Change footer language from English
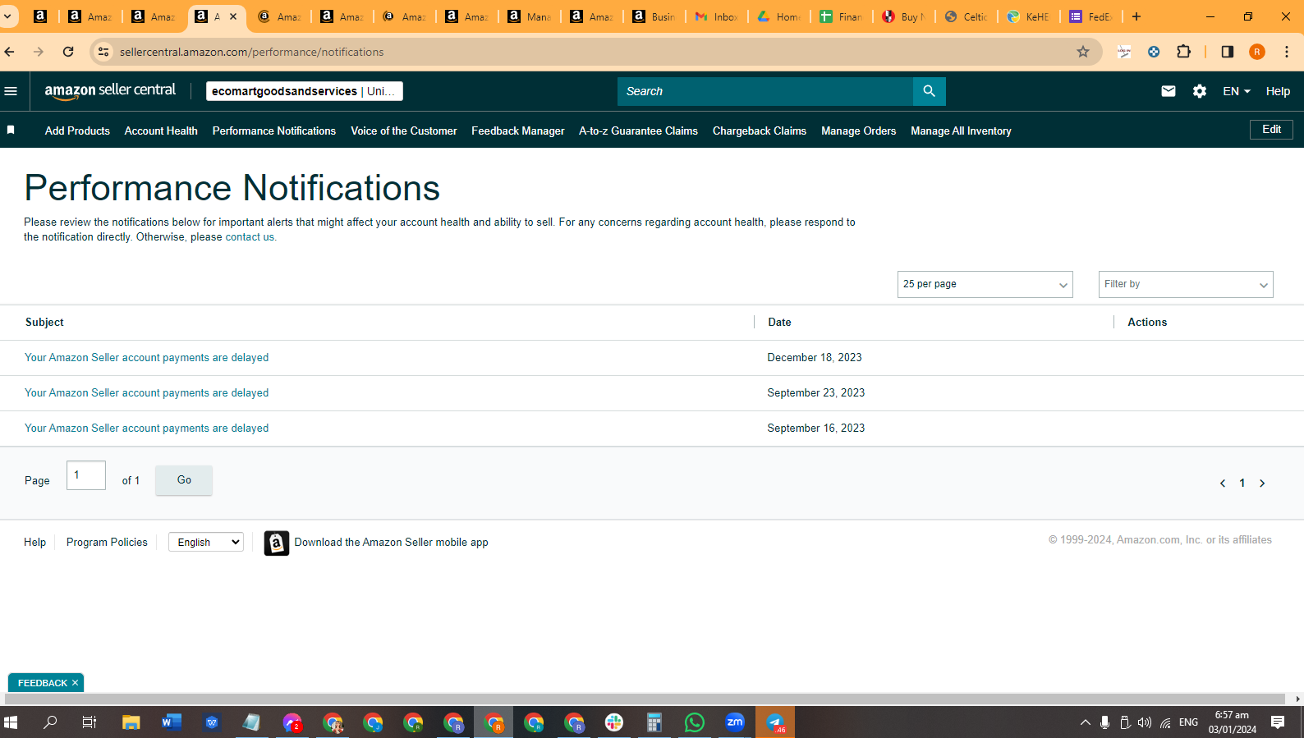Viewport: 1304px width, 738px height. coord(206,542)
